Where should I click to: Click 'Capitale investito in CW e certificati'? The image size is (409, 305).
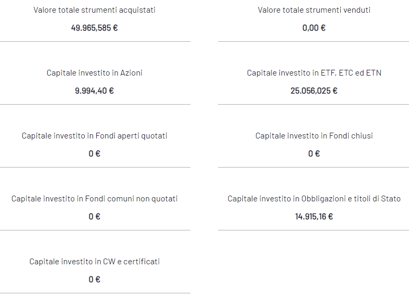tap(94, 262)
